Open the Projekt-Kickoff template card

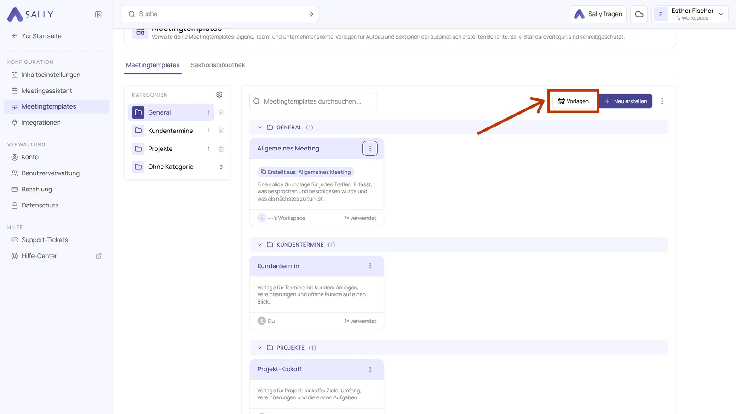(x=316, y=386)
